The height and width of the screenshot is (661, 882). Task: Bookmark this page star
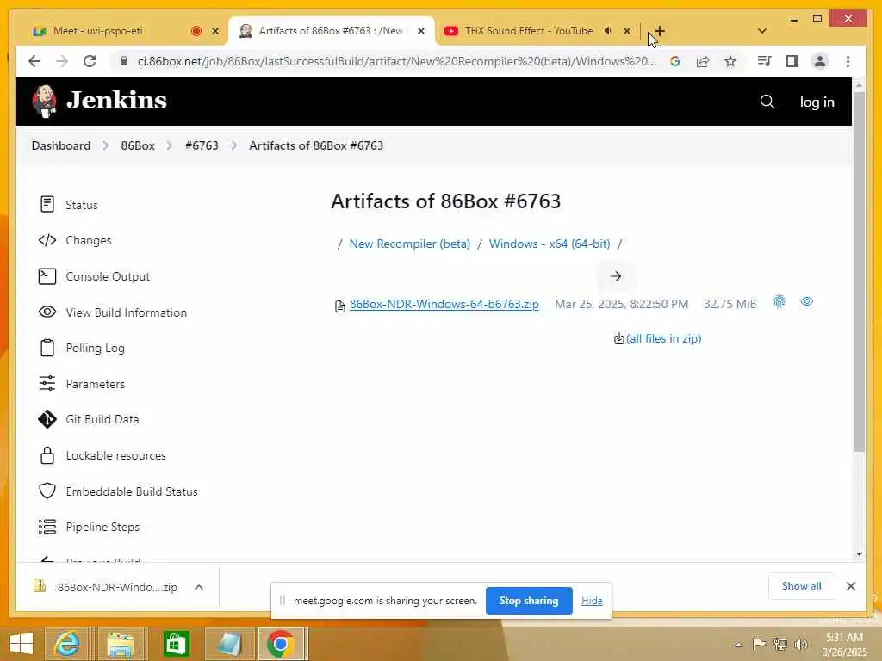[730, 61]
